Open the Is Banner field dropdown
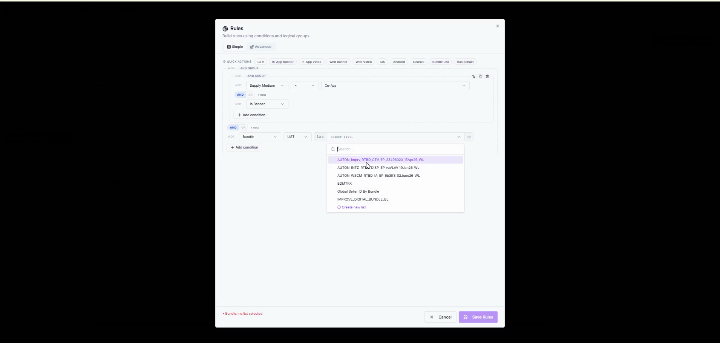This screenshot has width=720, height=343. [267, 104]
